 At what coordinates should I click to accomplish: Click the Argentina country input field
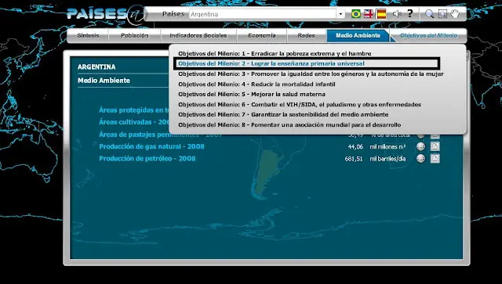pos(263,14)
